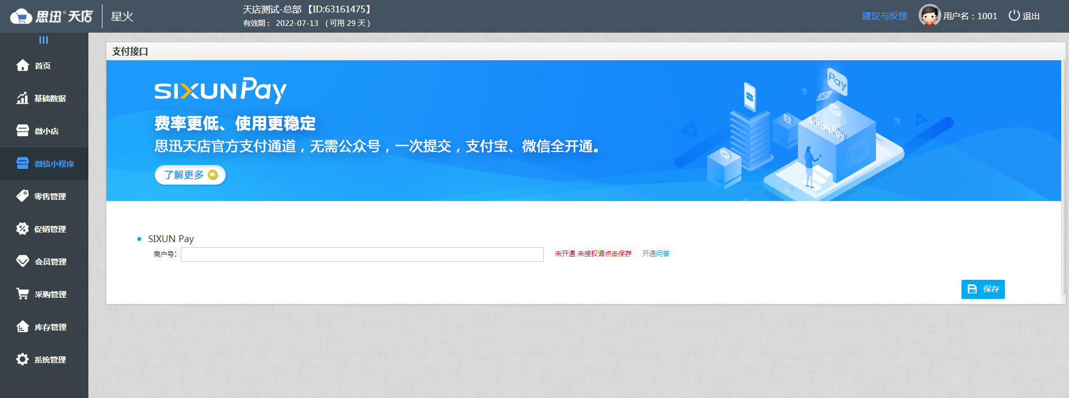Screen dimensions: 1069x398
Task: Click the 建议与反馈 link
Action: (x=885, y=16)
